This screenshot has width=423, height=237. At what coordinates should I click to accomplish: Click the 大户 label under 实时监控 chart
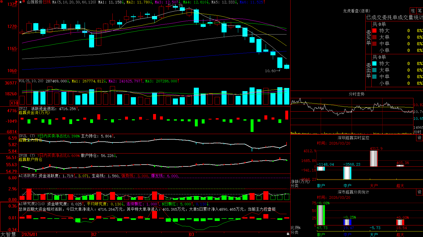pyautogui.click(x=374, y=186)
